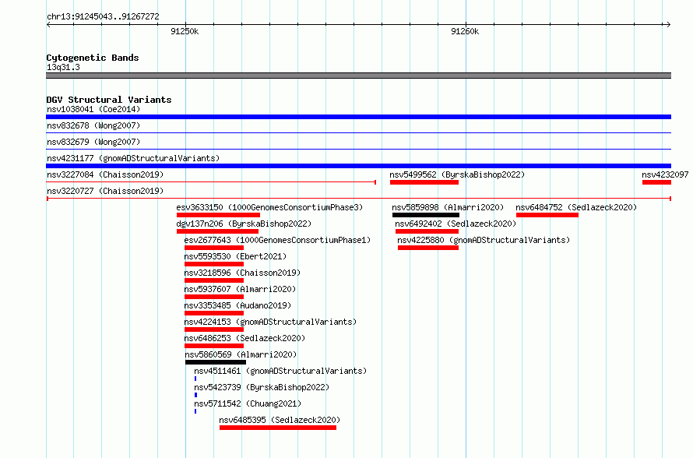Click the dgv137n206 (ByrskaBishop2022) label
Image resolution: width=693 pixels, height=458 pixels.
click(x=244, y=224)
